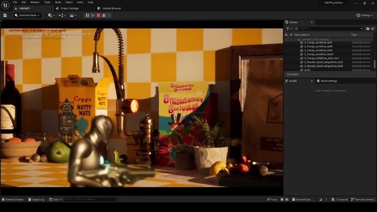Open the Settings dropdown in the toolbar
The image size is (377, 212).
click(365, 15)
